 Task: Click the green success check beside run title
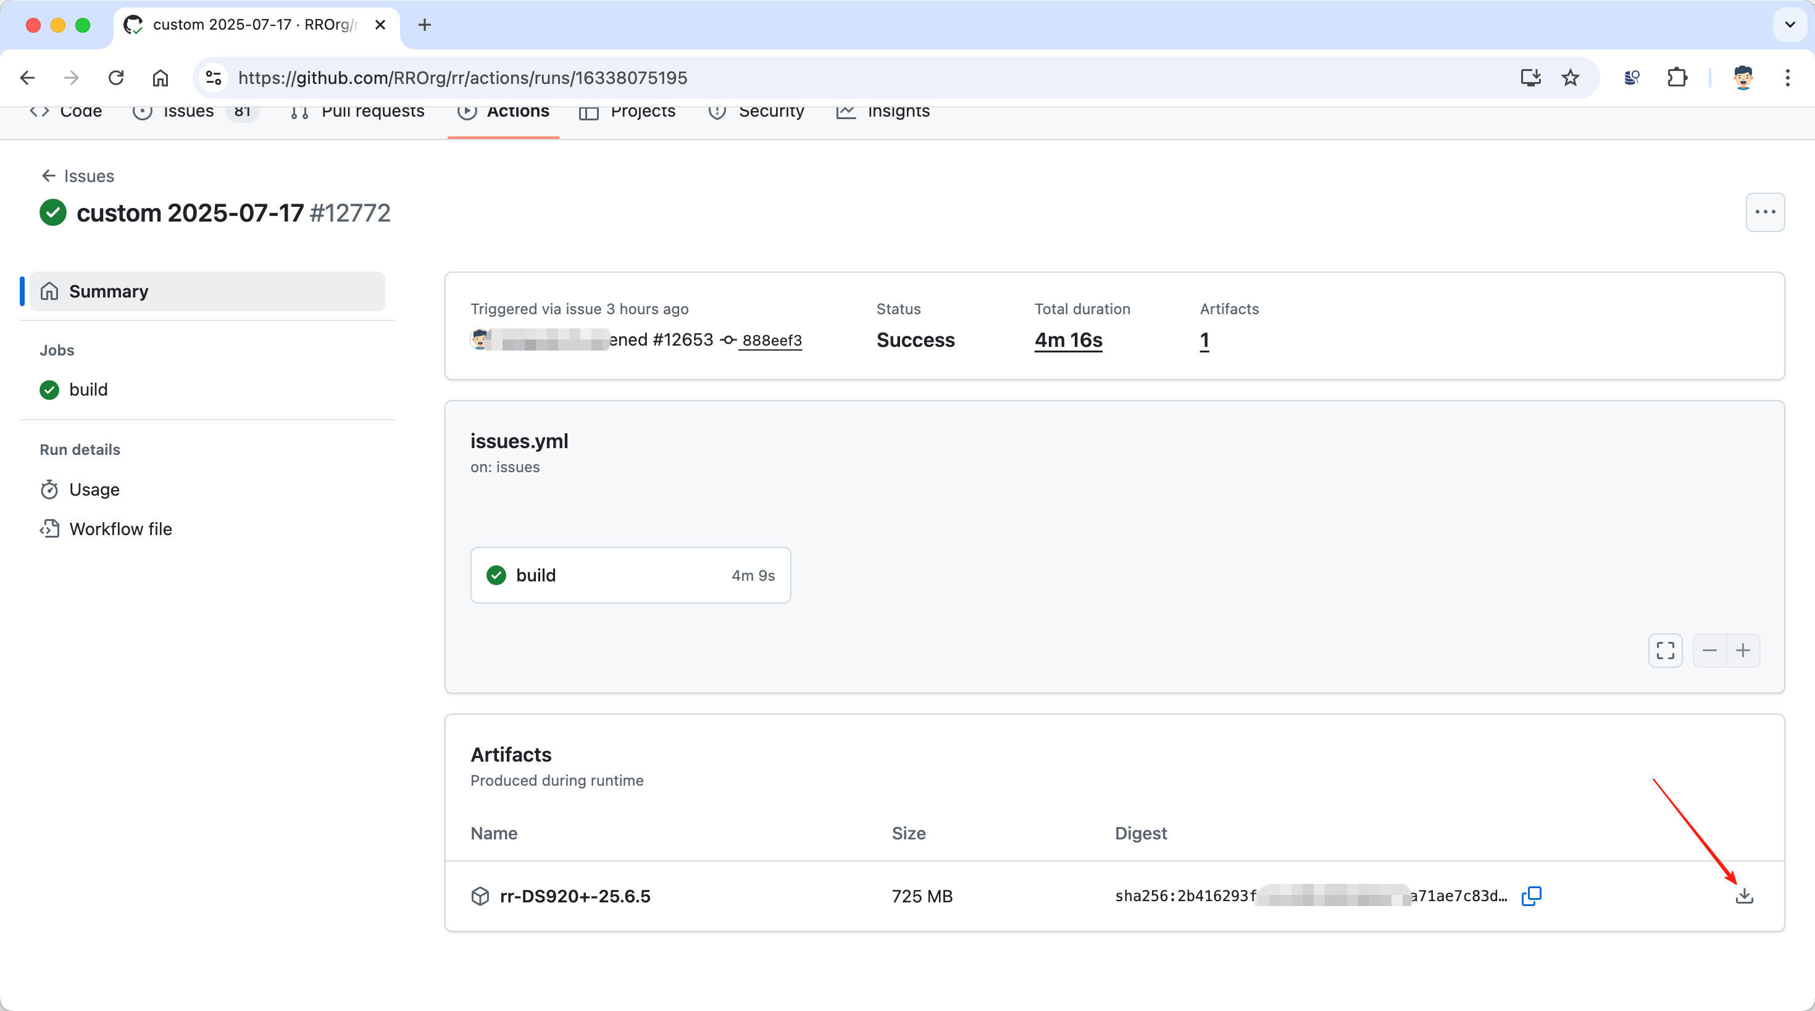tap(53, 213)
